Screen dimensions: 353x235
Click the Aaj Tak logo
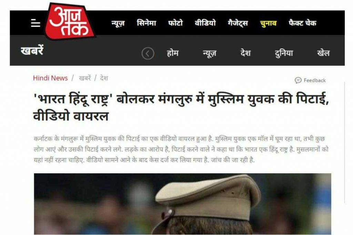point(70,21)
